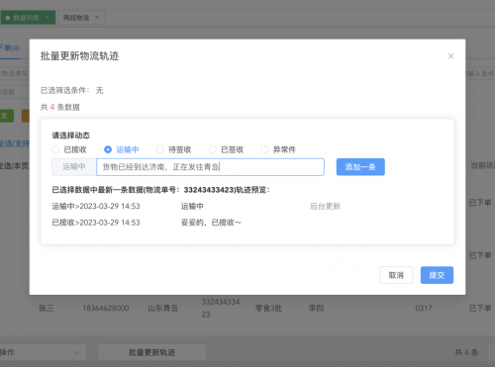Click the green search button behind the dialog
The height and width of the screenshot is (367, 495).
7,116
